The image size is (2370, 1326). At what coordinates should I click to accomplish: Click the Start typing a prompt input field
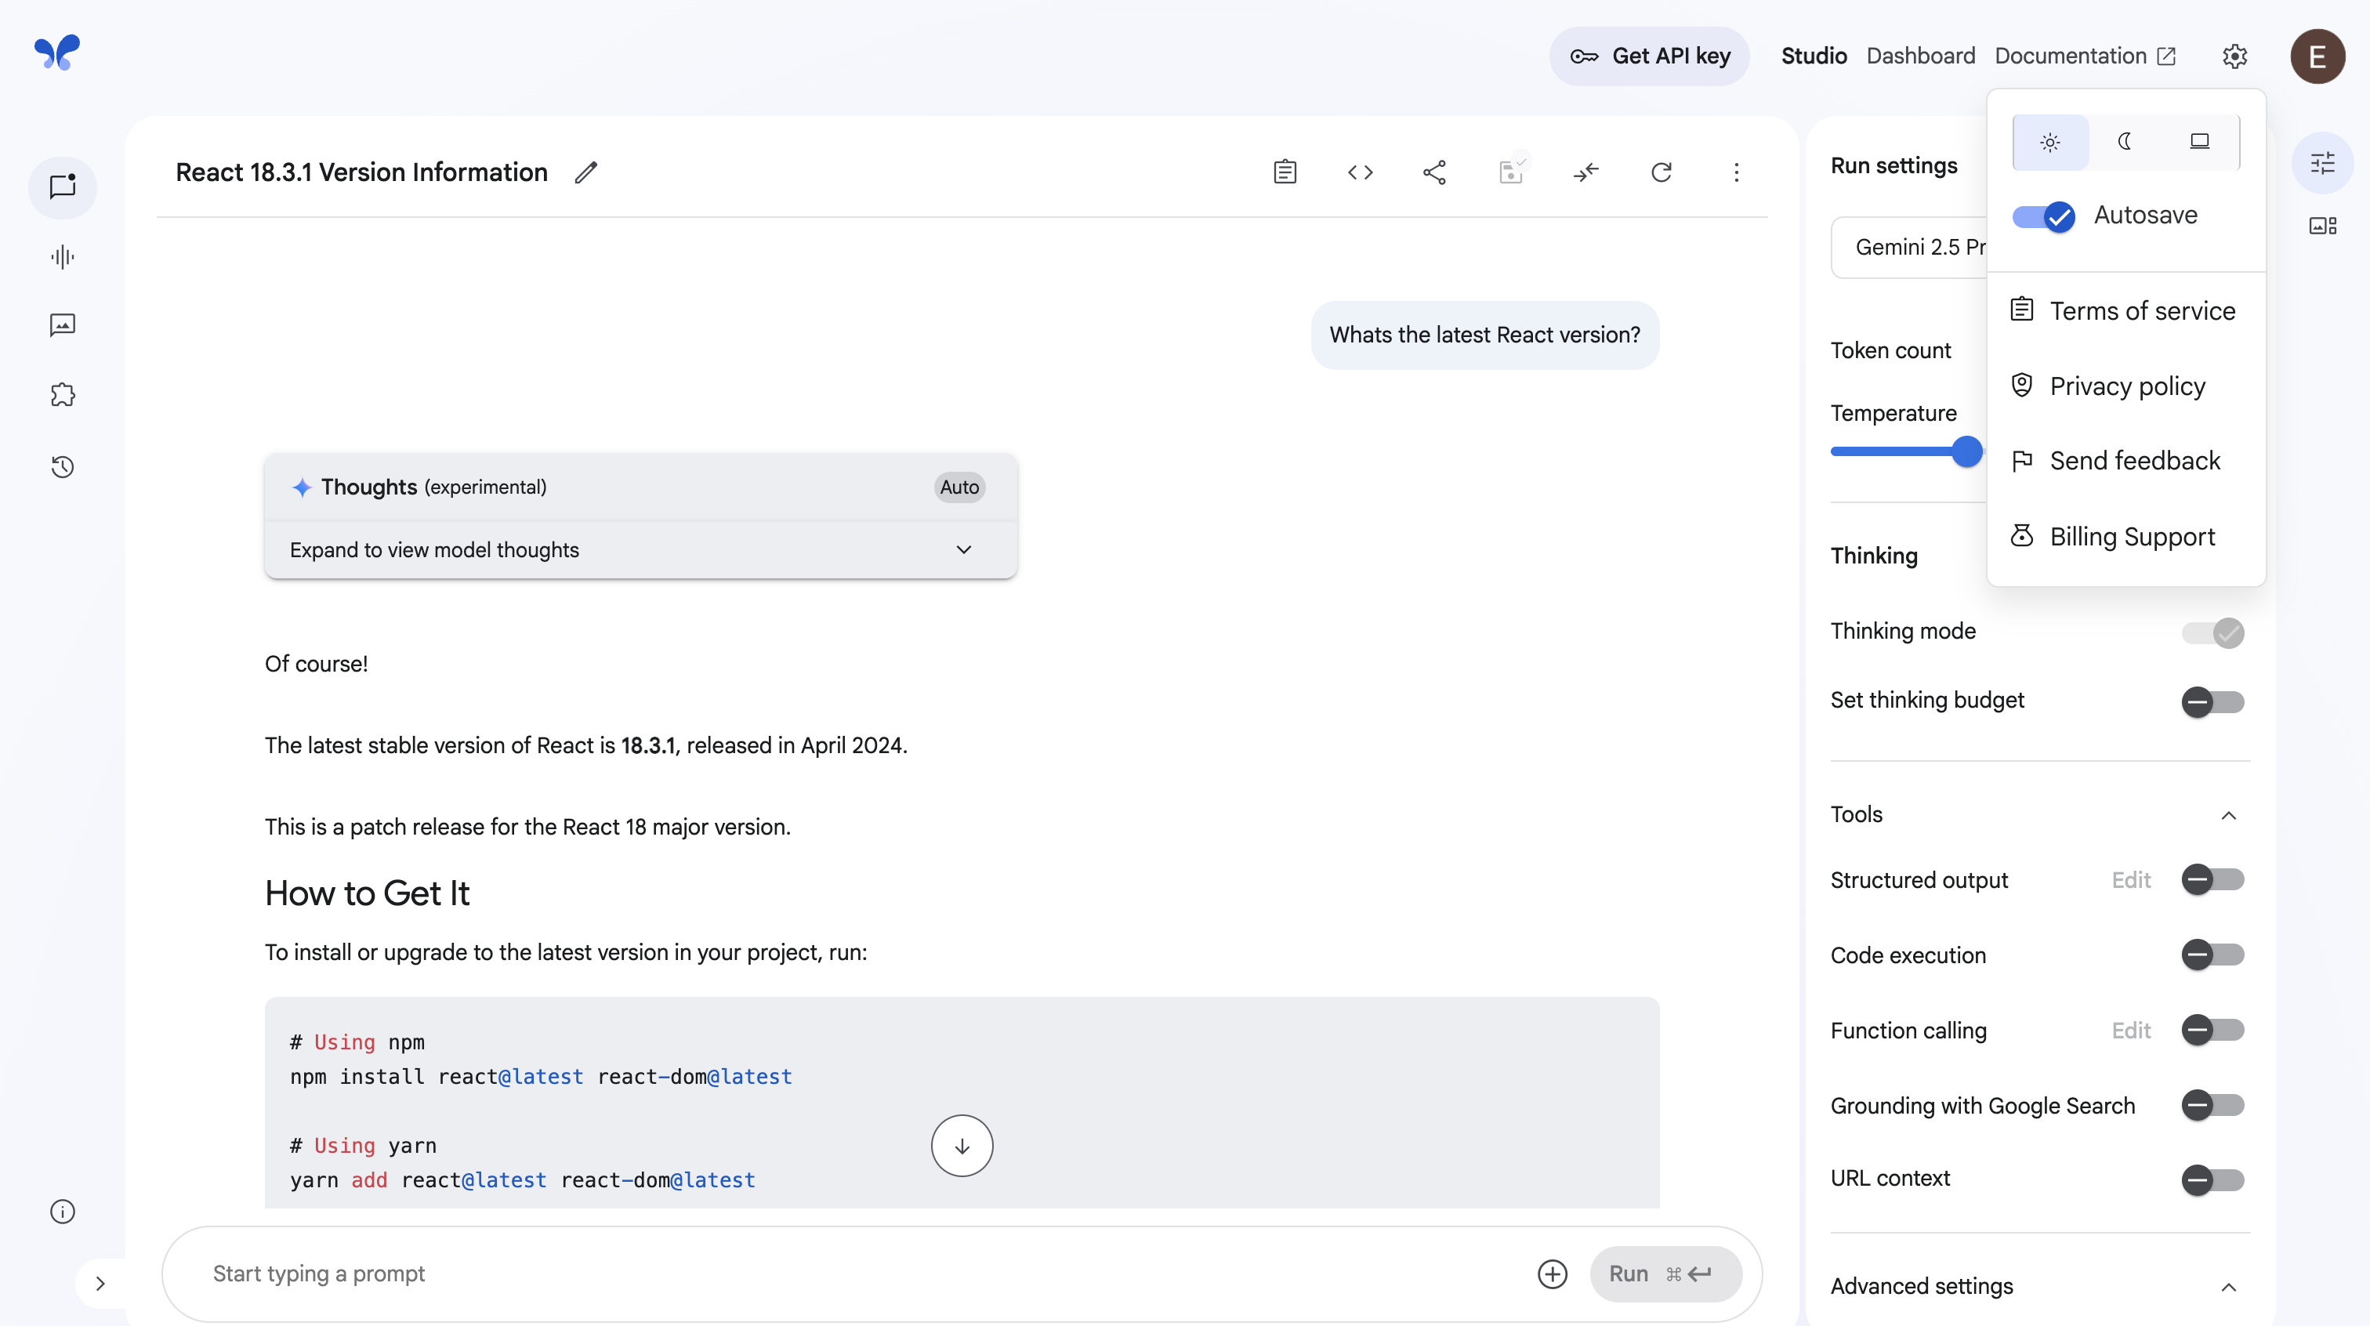point(864,1273)
